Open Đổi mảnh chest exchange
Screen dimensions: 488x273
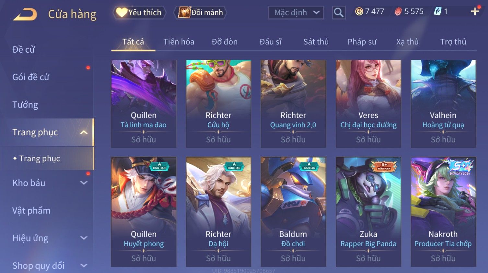[200, 13]
